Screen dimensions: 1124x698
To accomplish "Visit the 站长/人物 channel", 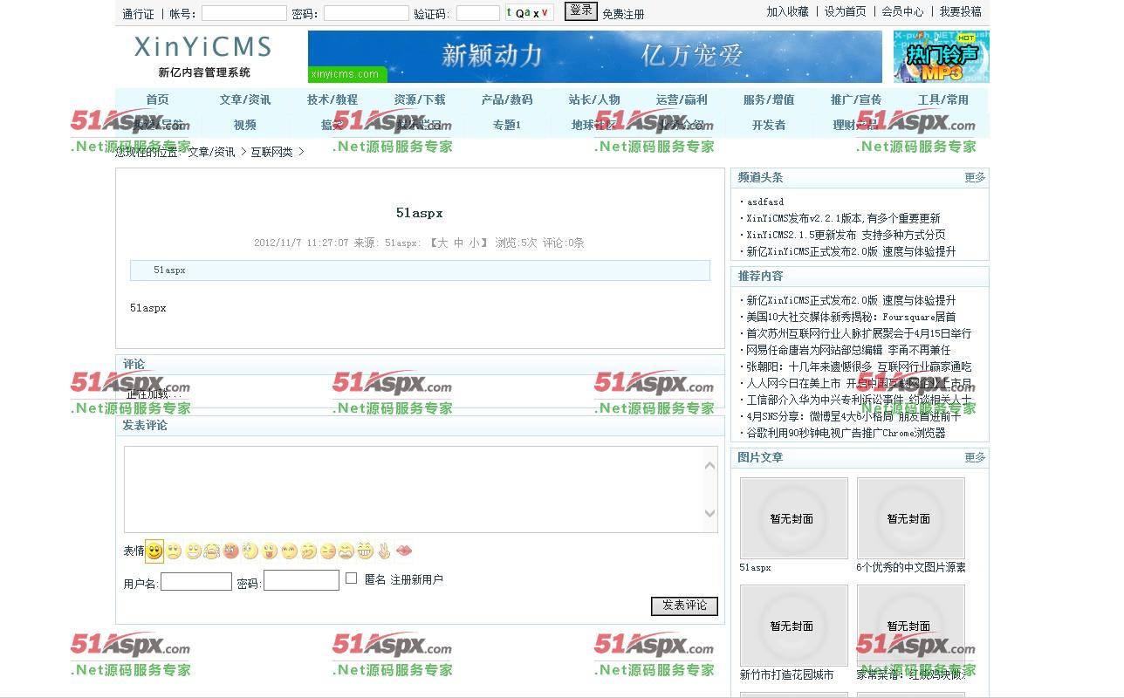I will 594,99.
